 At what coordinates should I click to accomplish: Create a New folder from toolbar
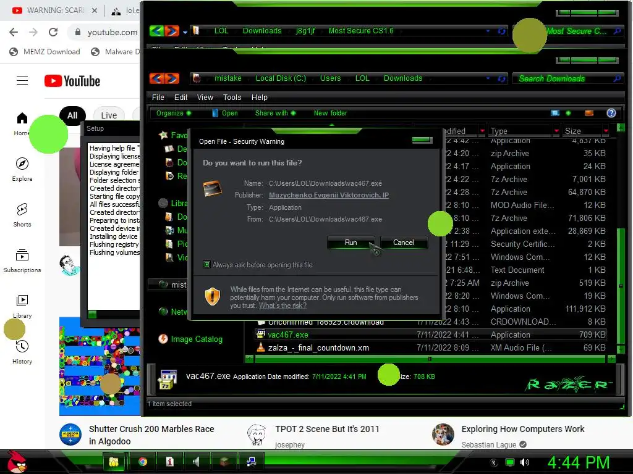click(330, 114)
